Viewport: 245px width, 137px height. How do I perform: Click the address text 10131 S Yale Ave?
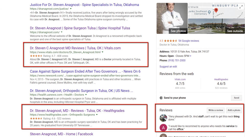pos(190,52)
